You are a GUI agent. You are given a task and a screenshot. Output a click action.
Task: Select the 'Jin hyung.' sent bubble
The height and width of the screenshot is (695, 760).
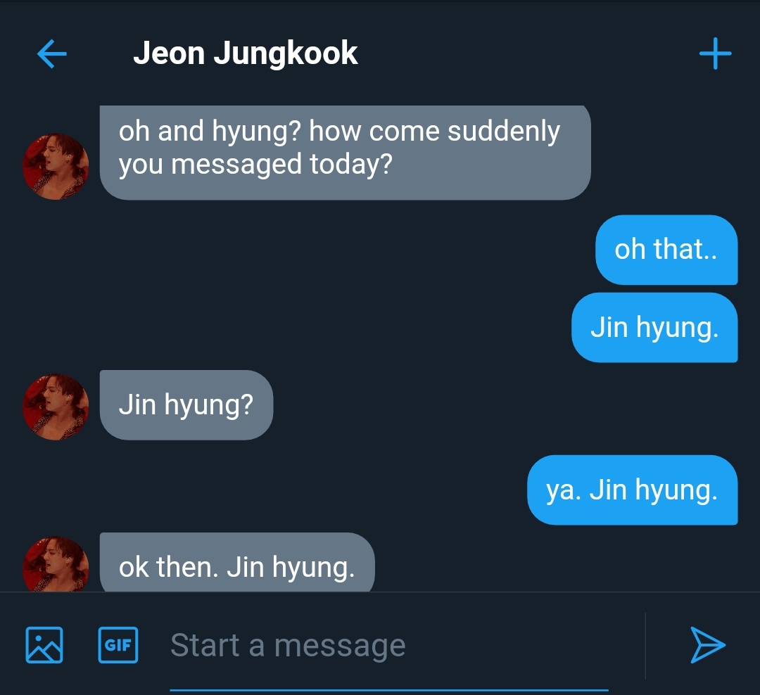[654, 328]
